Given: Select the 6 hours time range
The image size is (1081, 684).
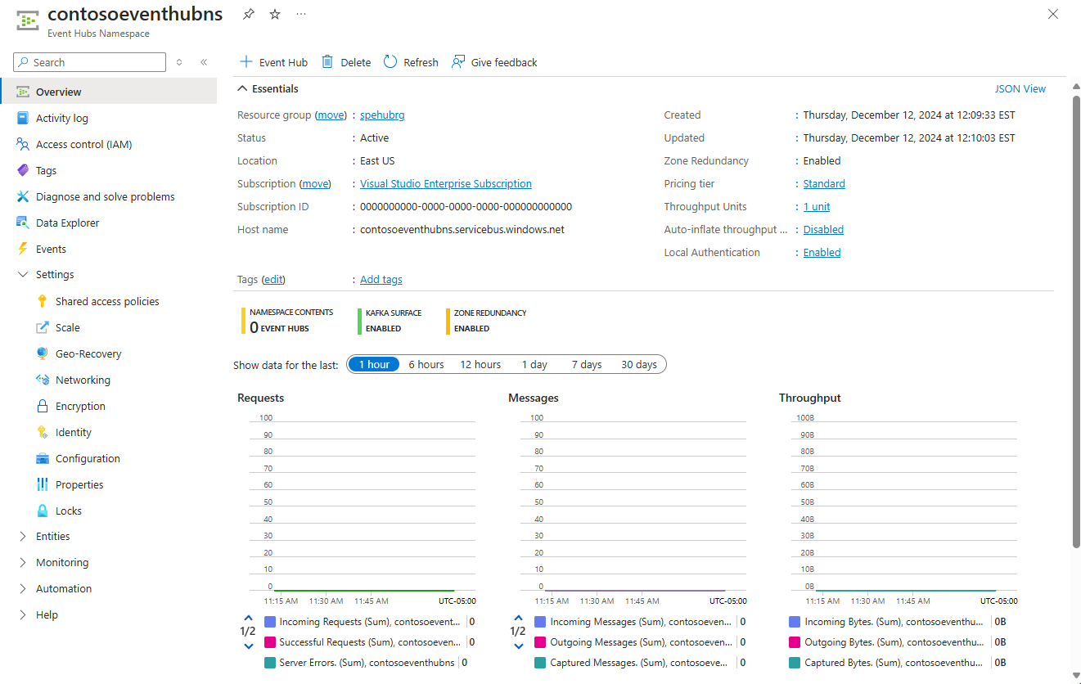Looking at the screenshot, I should pyautogui.click(x=426, y=364).
